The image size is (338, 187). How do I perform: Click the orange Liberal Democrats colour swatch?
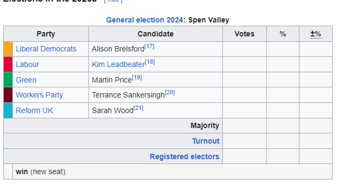[8, 49]
